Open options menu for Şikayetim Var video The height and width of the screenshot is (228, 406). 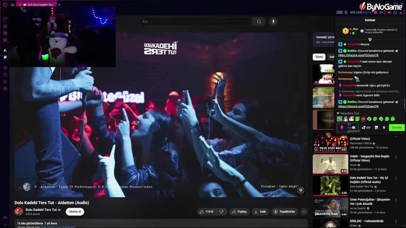[396, 200]
